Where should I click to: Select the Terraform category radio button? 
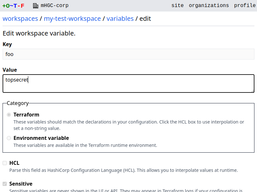tap(9, 115)
